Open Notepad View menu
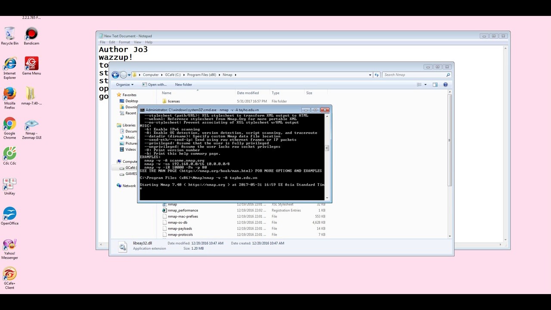 137,42
